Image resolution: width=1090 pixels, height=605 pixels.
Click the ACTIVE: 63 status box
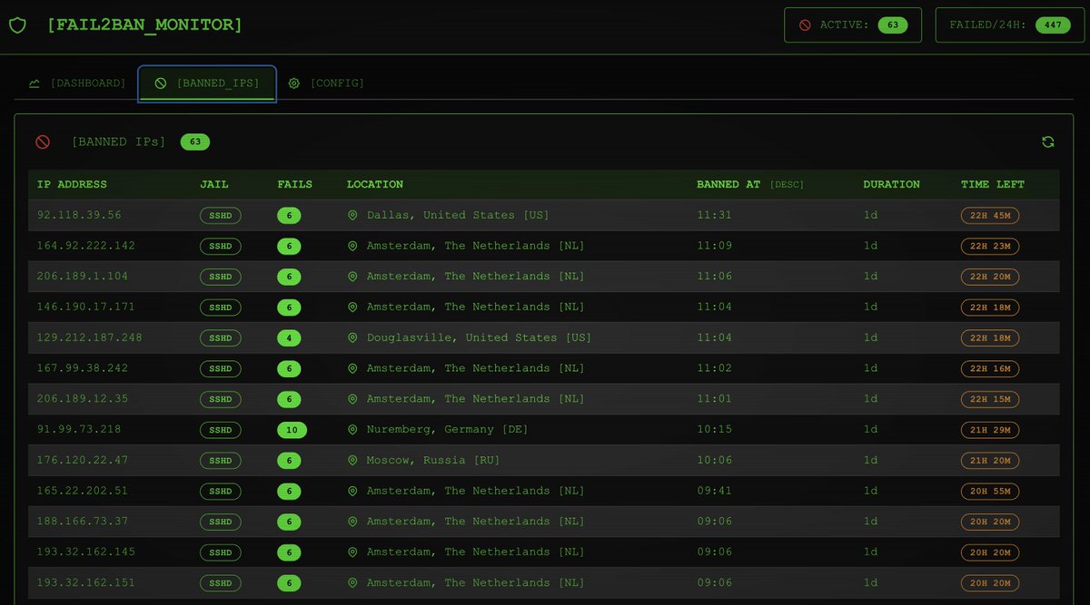[853, 25]
